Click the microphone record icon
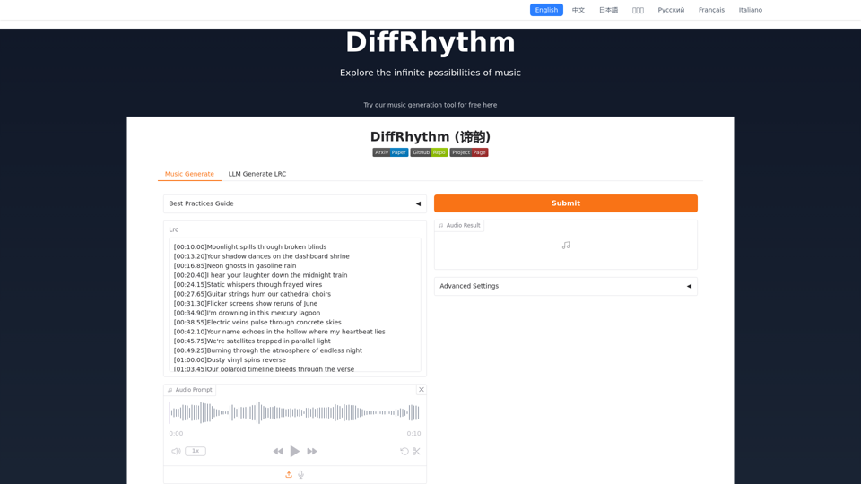This screenshot has height=484, width=861. pos(301,475)
